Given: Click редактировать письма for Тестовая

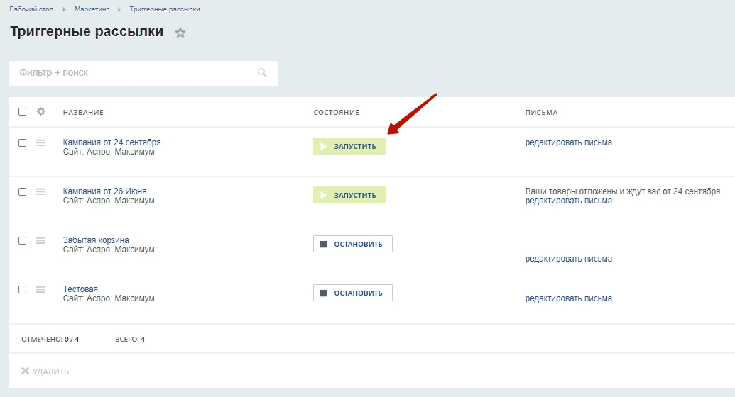Looking at the screenshot, I should 568,298.
